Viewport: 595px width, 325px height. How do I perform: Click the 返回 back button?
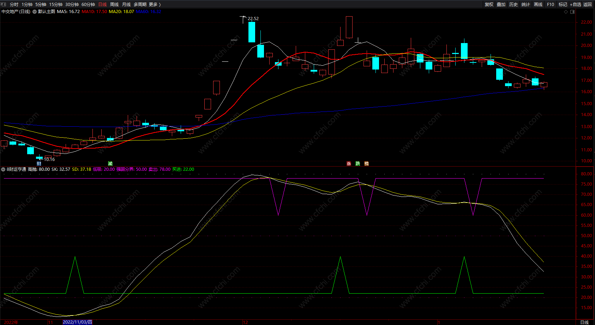(x=588, y=5)
